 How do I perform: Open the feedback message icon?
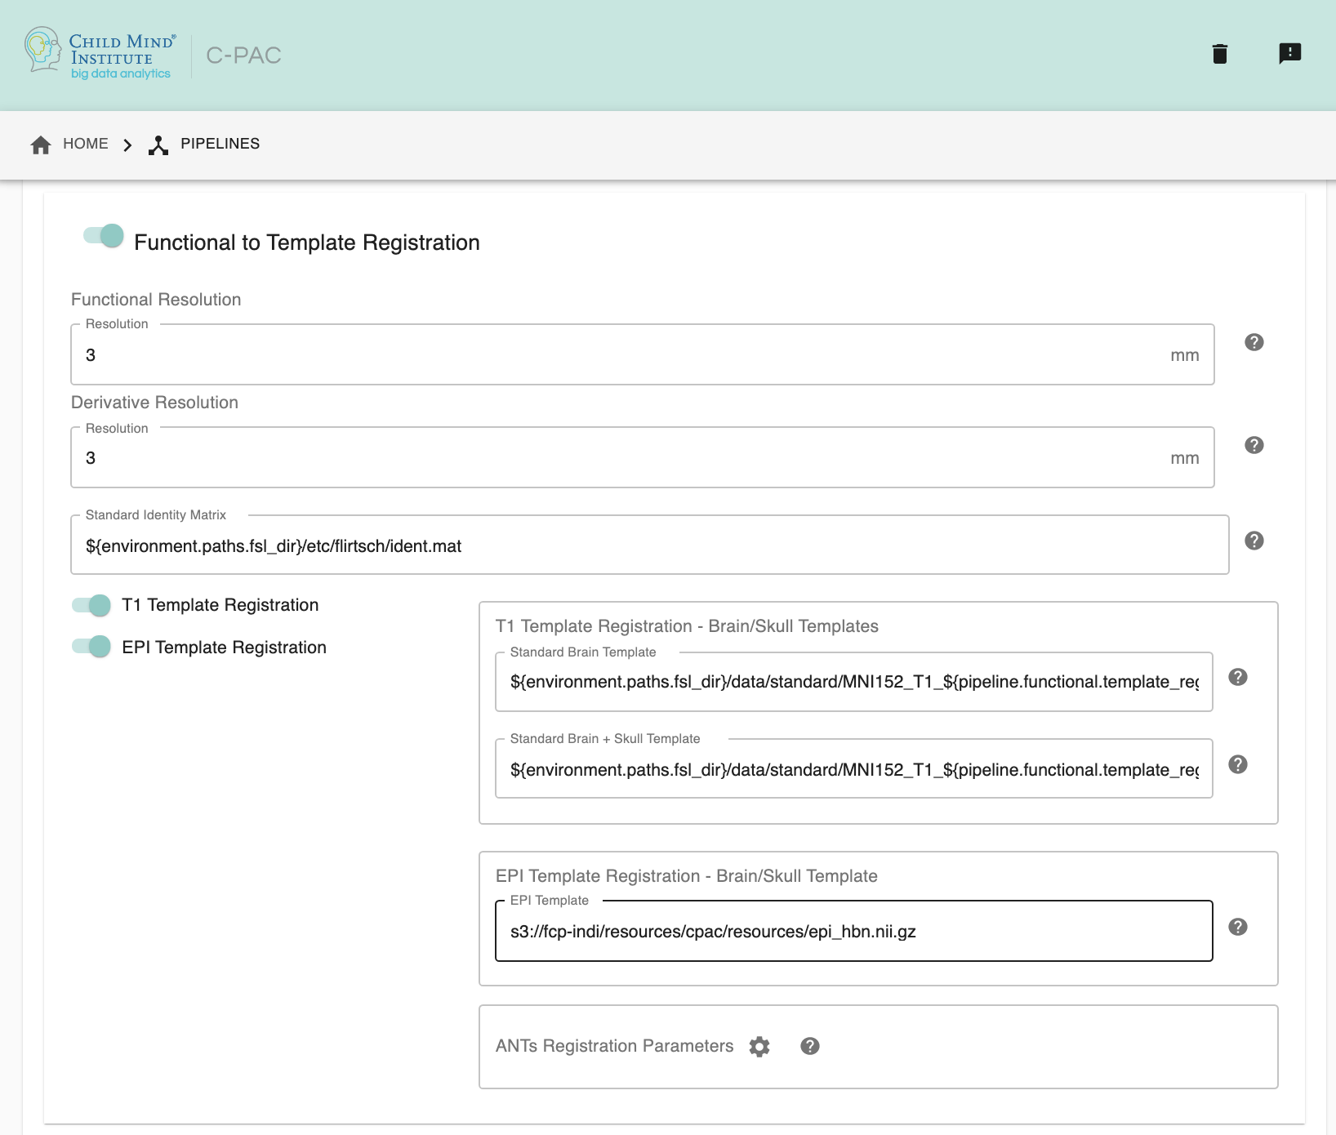click(x=1289, y=54)
